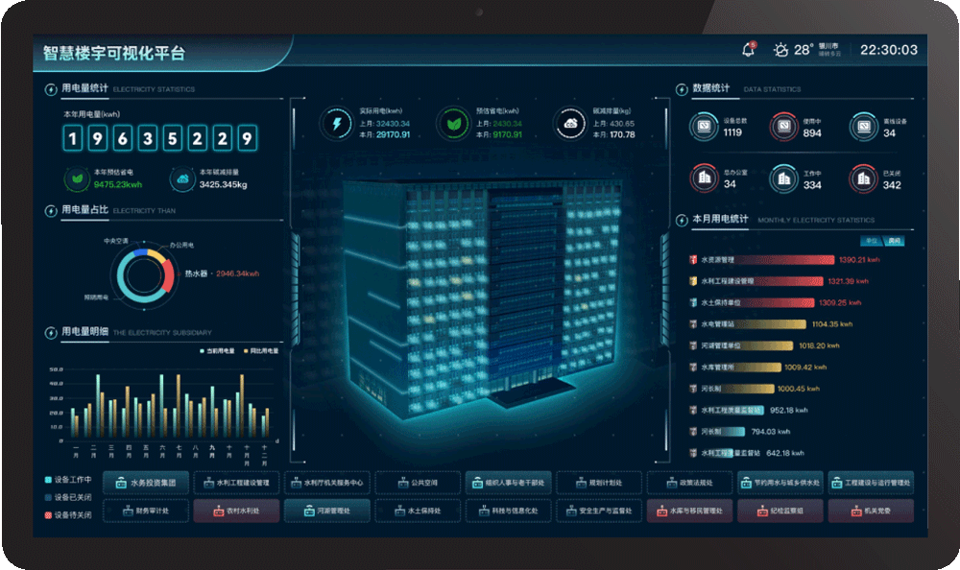Select the 设备总数 monitor icon
The height and width of the screenshot is (570, 960).
pos(703,126)
